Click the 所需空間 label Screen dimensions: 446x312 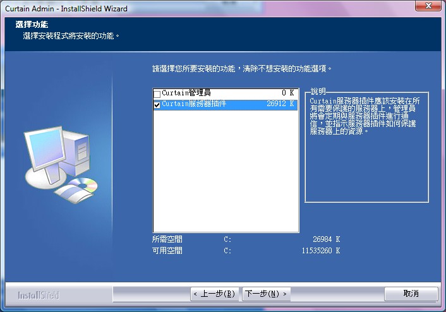click(x=167, y=239)
